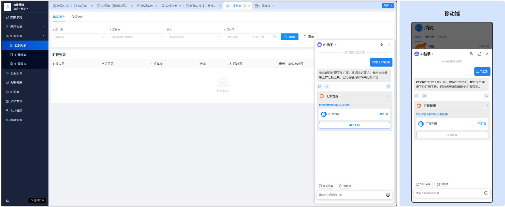Refresh the 汇报列表 tab via reload icon
Screen dimensions: 505x207
244,6
